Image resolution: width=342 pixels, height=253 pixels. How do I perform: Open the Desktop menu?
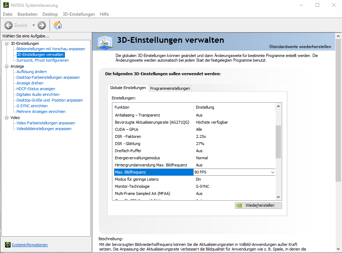tap(50, 14)
